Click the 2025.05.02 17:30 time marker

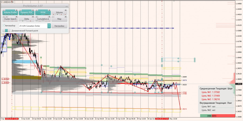click(162, 119)
